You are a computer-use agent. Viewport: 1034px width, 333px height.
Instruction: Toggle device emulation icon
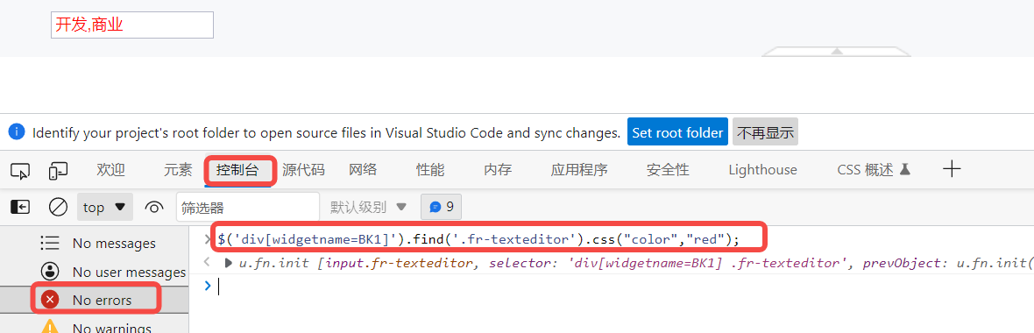(x=58, y=171)
